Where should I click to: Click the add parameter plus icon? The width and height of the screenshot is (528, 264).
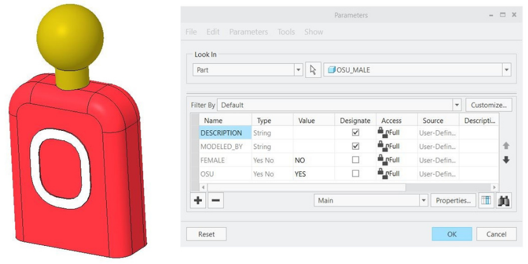pyautogui.click(x=198, y=201)
